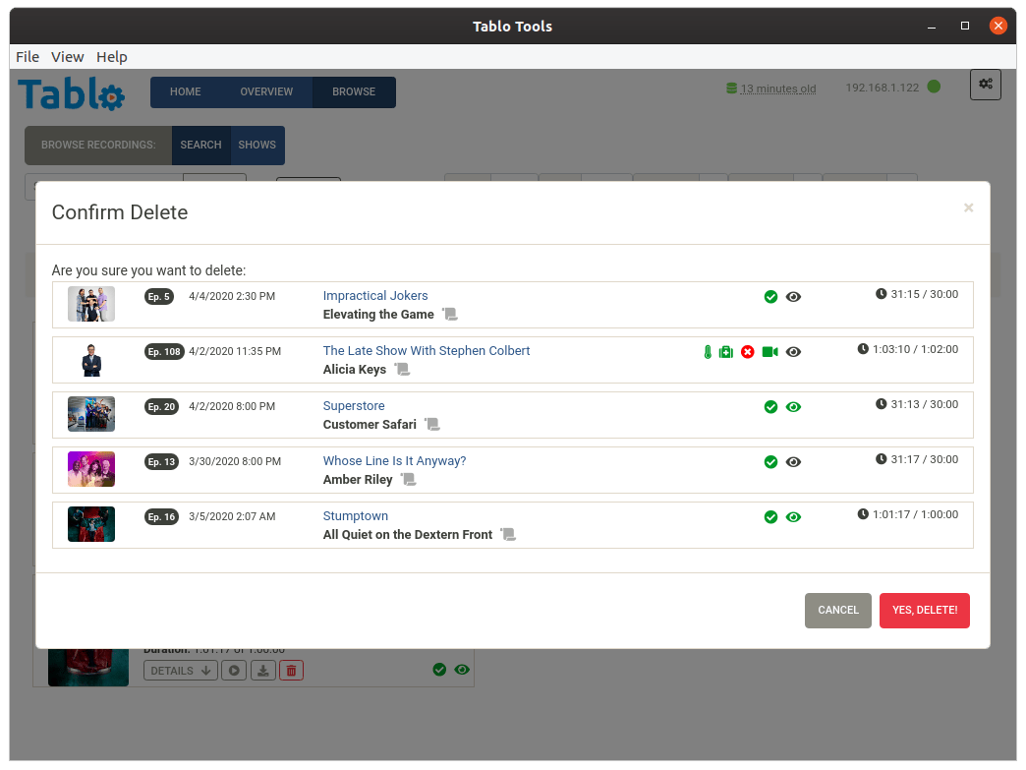Open the View menu
The height and width of the screenshot is (770, 1026).
coord(67,56)
